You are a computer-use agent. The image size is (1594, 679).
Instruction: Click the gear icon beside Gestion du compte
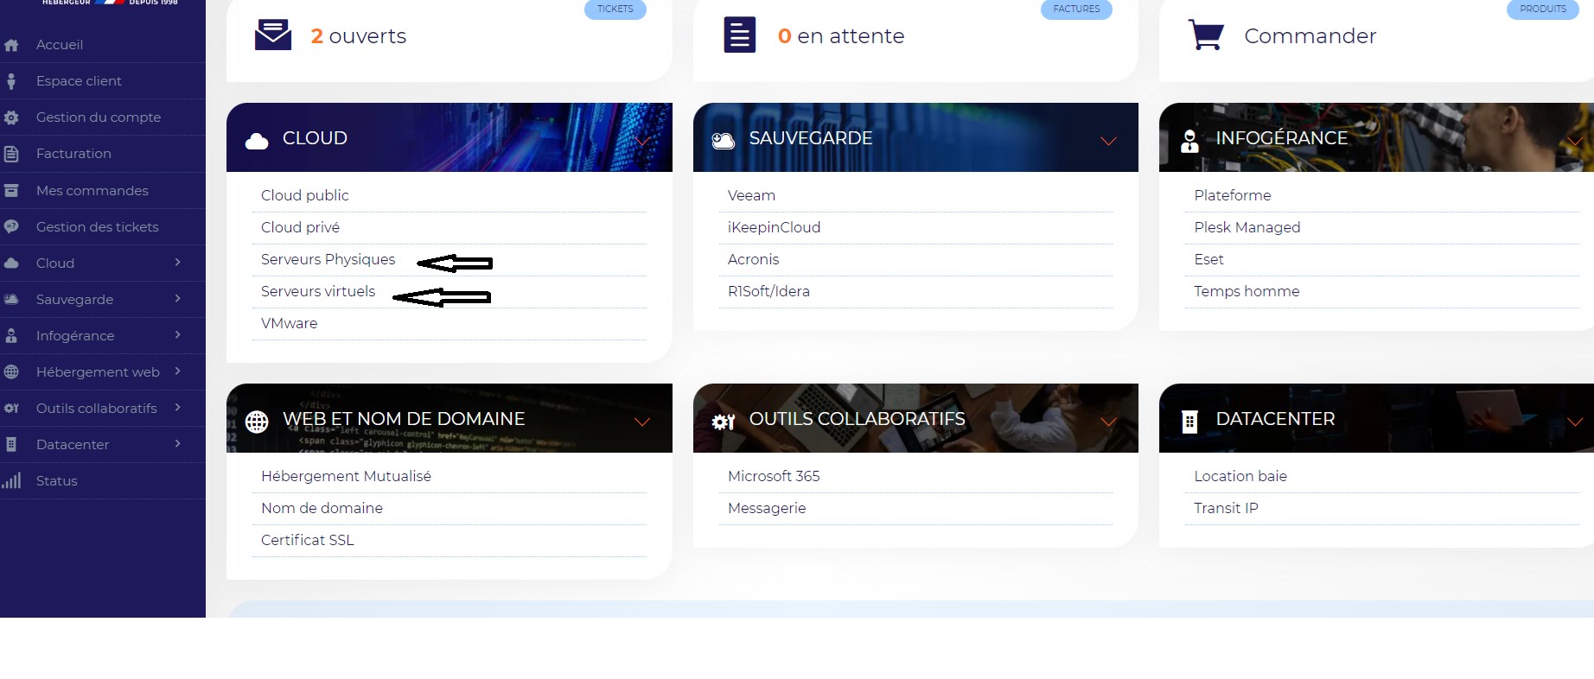(11, 117)
